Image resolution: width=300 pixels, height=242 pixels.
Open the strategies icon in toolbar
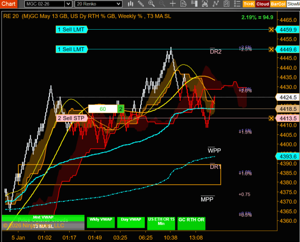click(x=227, y=4)
